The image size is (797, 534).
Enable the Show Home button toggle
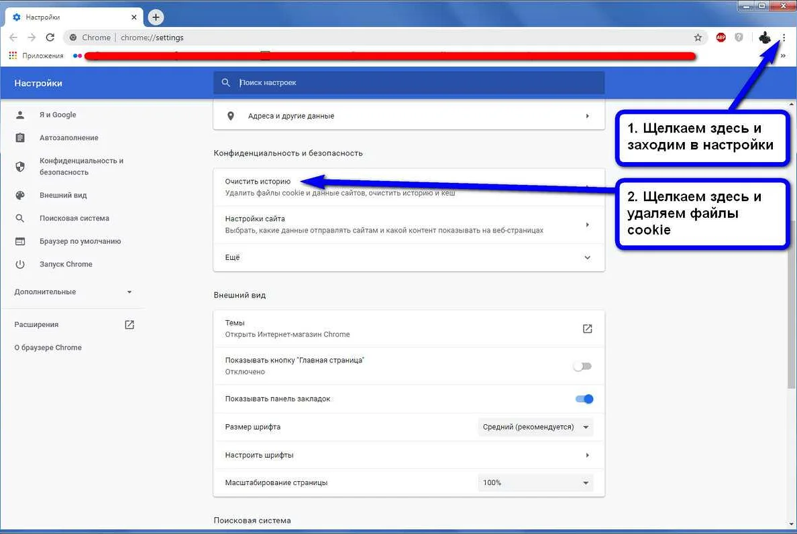[x=582, y=366]
